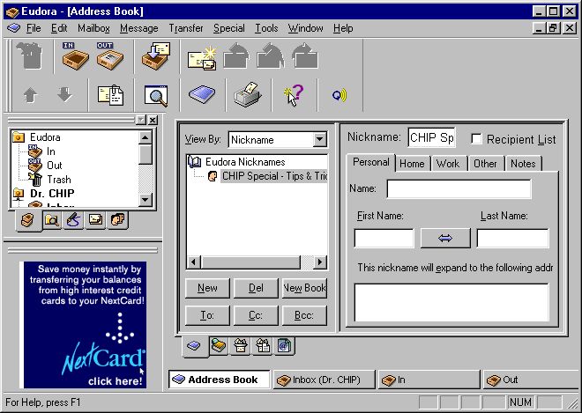The image size is (582, 413).
Task: Click the nickname list scroll right arrow
Action: [x=319, y=262]
